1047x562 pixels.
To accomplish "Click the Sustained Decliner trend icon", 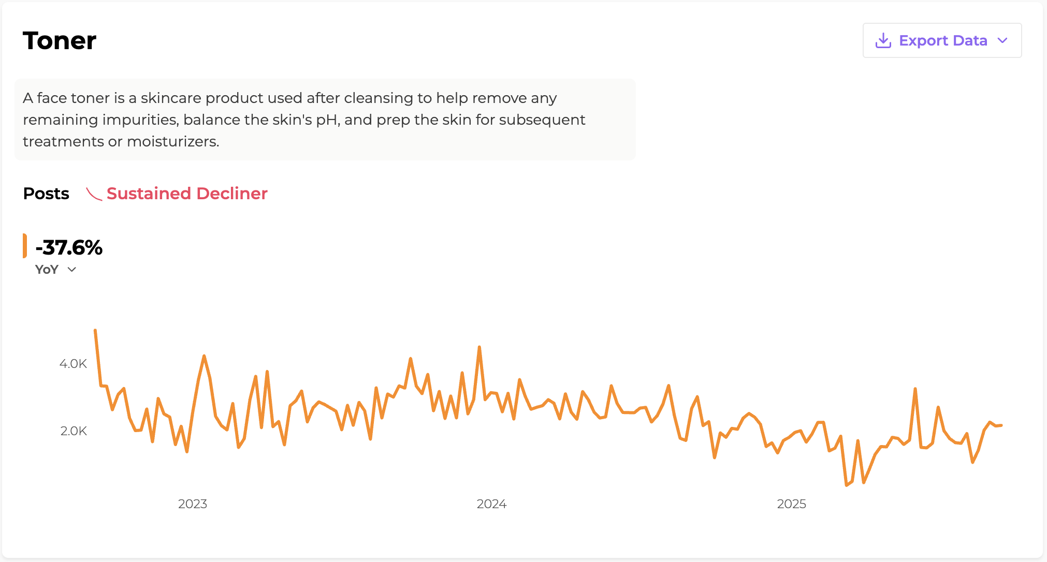I will tap(94, 194).
